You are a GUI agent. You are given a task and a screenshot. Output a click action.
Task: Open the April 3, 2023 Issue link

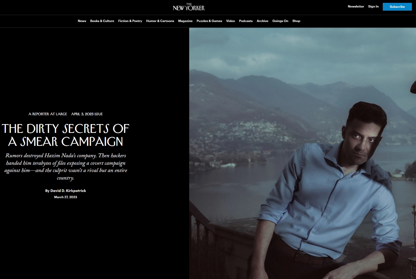point(87,114)
